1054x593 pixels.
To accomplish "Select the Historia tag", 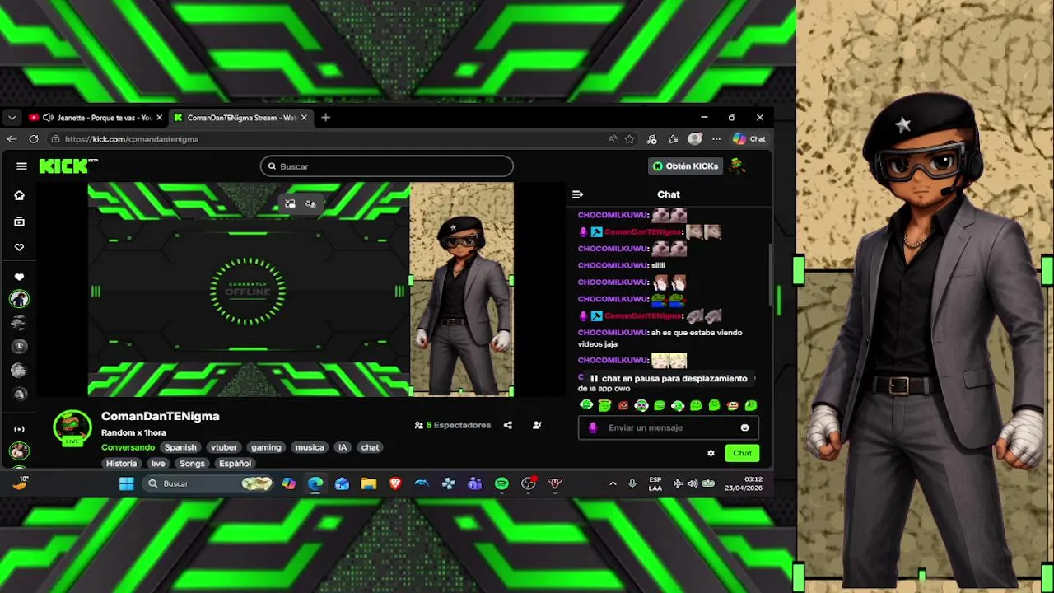I will [121, 464].
